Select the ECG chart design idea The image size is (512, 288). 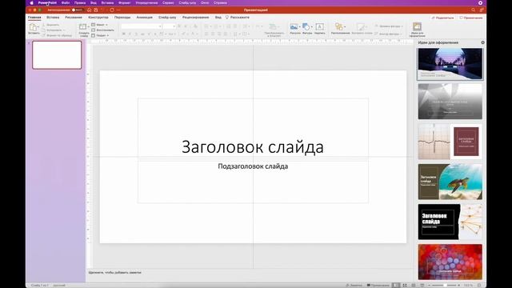tap(450, 142)
